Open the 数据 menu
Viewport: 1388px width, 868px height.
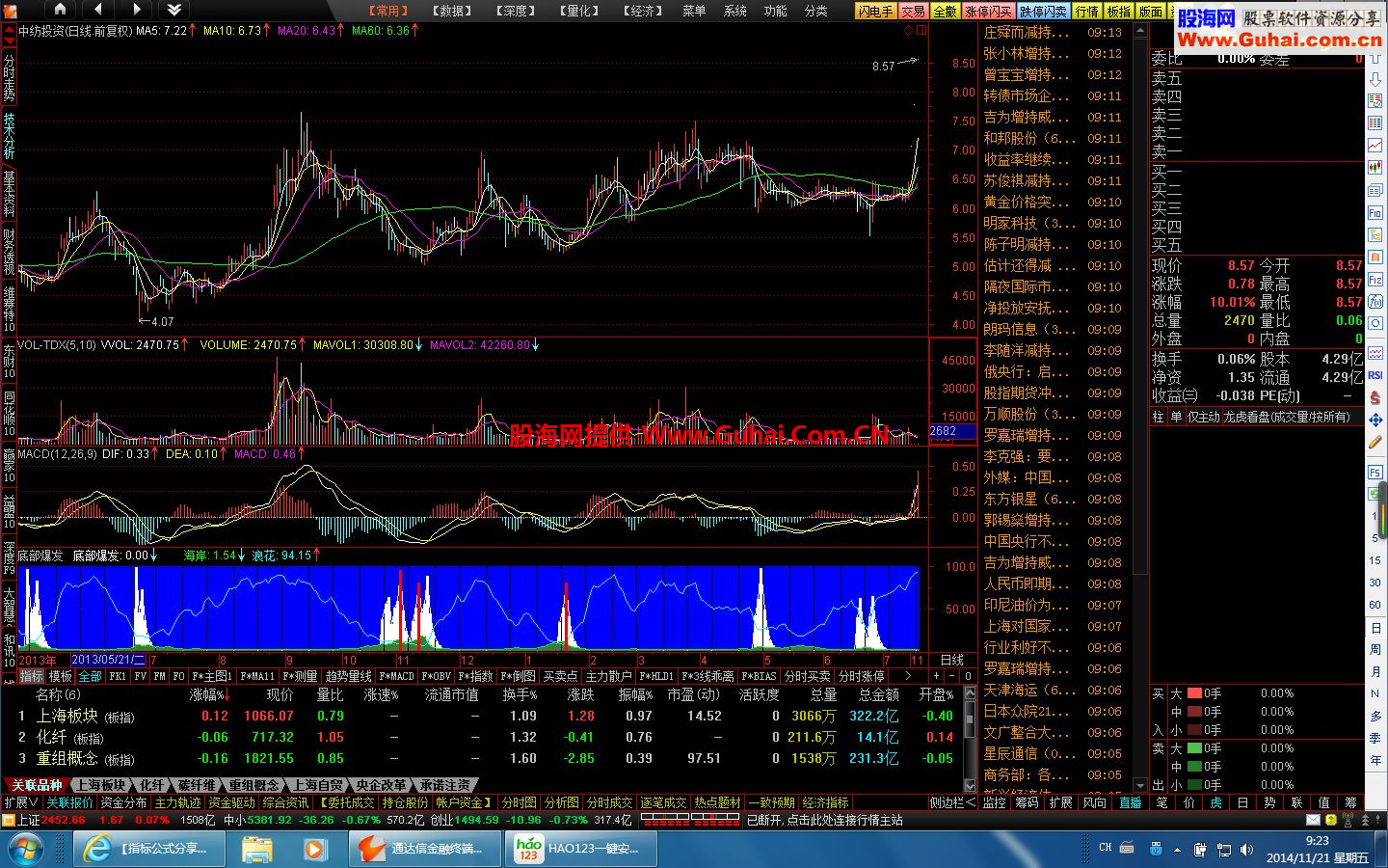[x=452, y=11]
